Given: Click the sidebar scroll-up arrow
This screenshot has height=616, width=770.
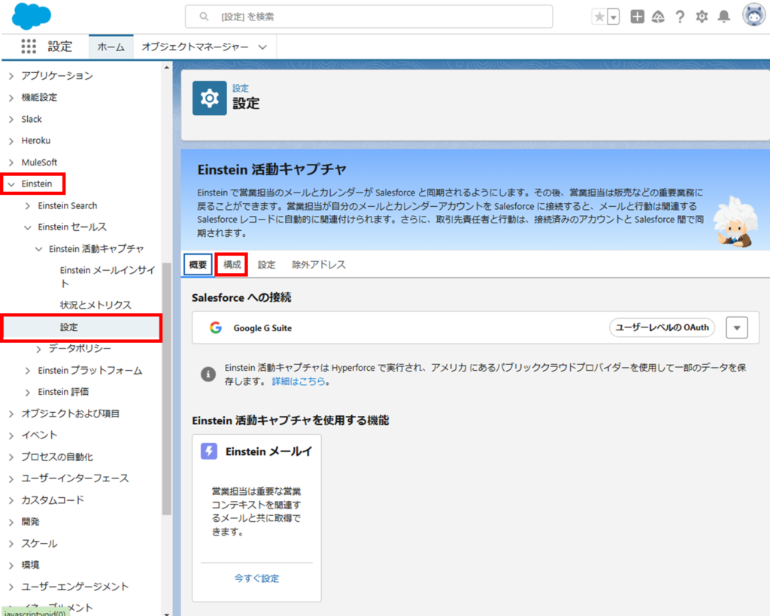Looking at the screenshot, I should pyautogui.click(x=167, y=67).
